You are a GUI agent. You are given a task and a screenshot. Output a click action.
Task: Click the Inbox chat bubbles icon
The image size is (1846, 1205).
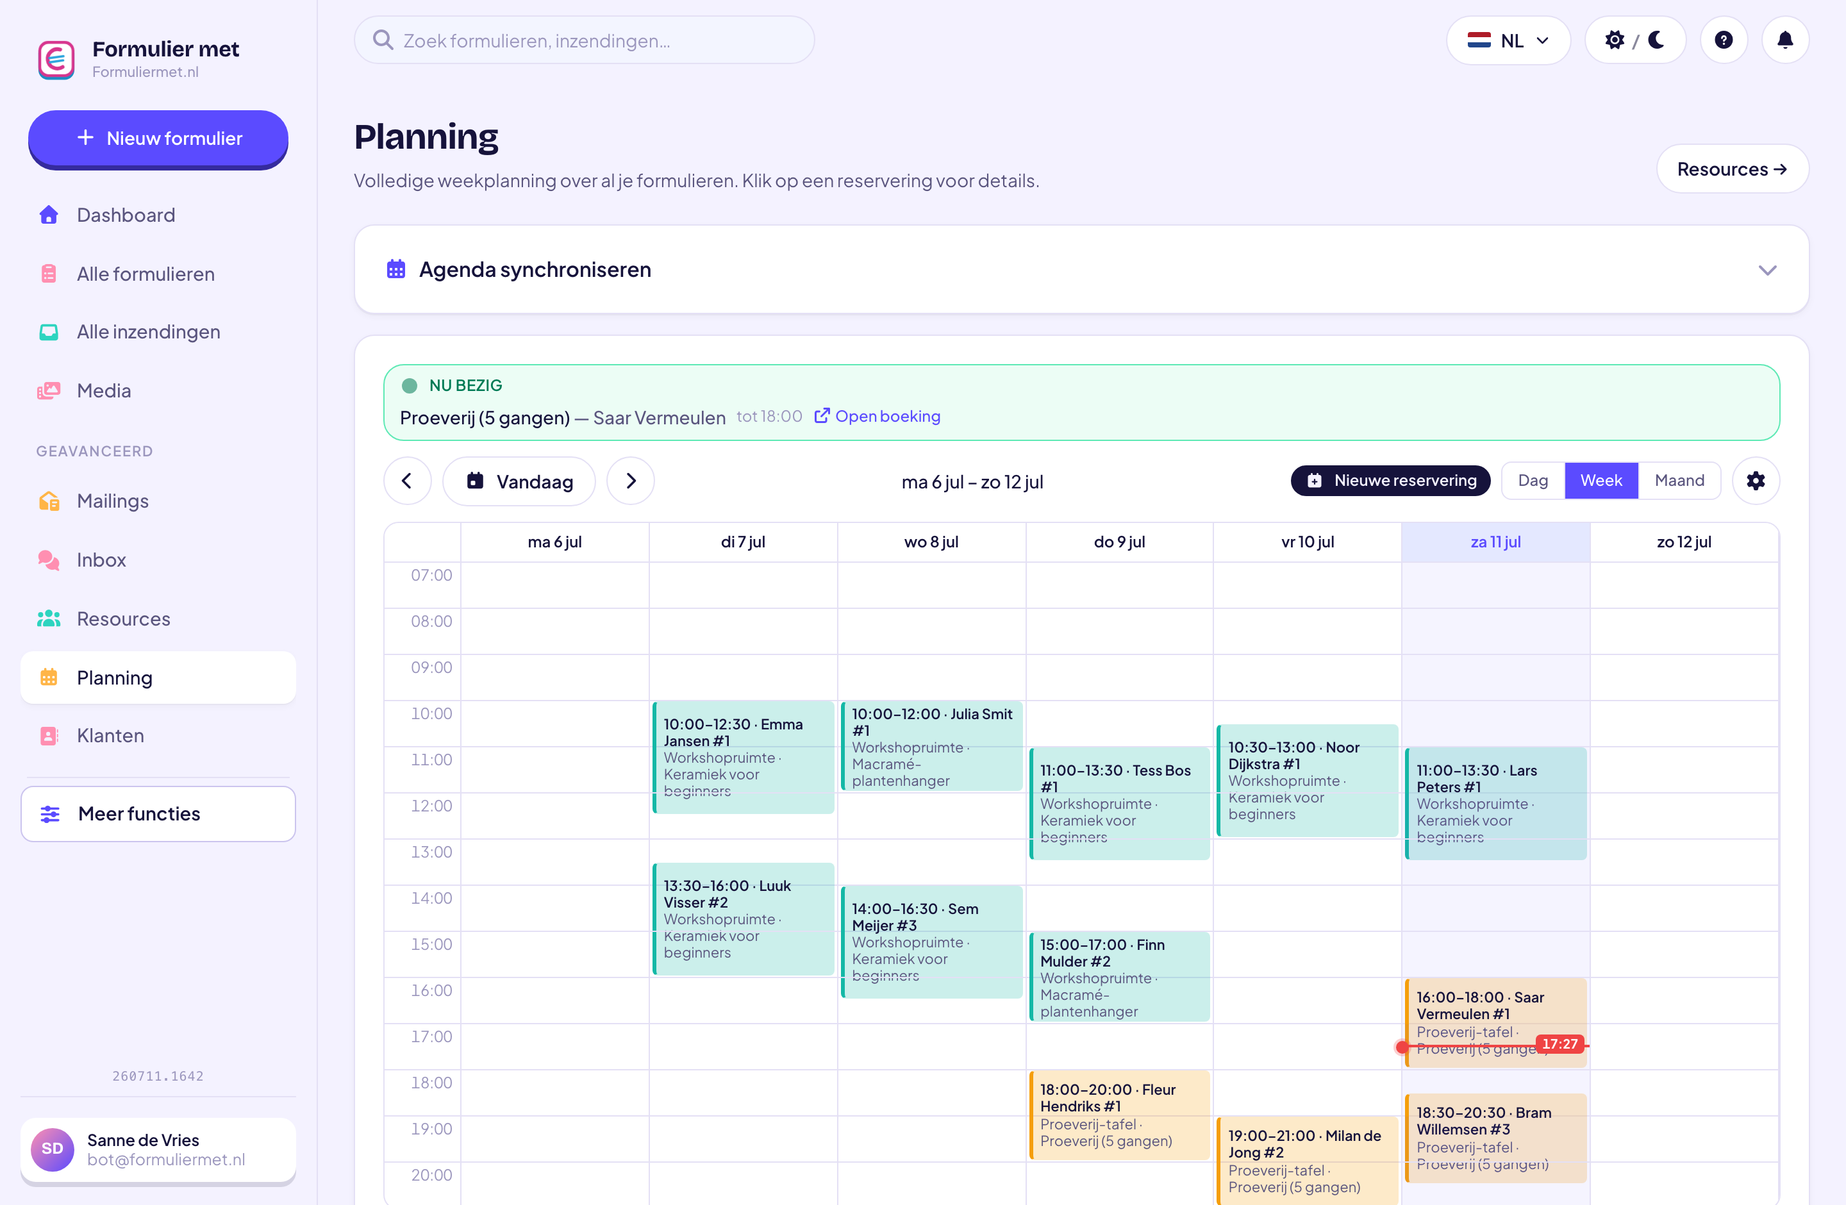(x=49, y=560)
